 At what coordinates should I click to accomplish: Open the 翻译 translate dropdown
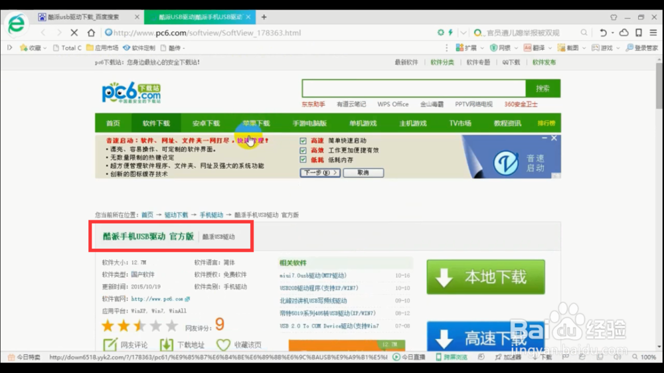point(538,48)
